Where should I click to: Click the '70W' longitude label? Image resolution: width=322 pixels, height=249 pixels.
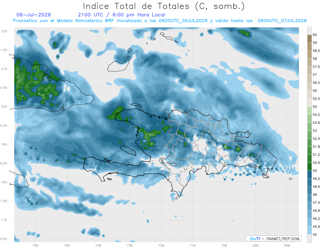[x=224, y=246]
